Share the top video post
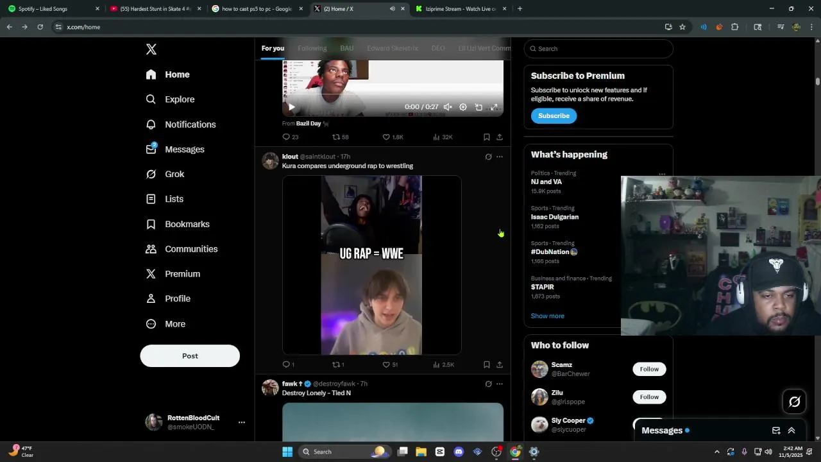Image resolution: width=821 pixels, height=462 pixels. [500, 137]
